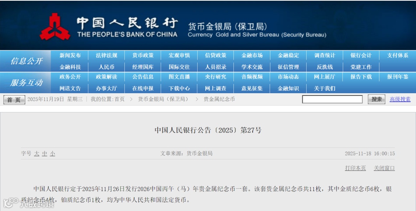Viewport: 416px width, 211px height.
Task: Open 网上调查 menu item
Action: tap(216, 89)
